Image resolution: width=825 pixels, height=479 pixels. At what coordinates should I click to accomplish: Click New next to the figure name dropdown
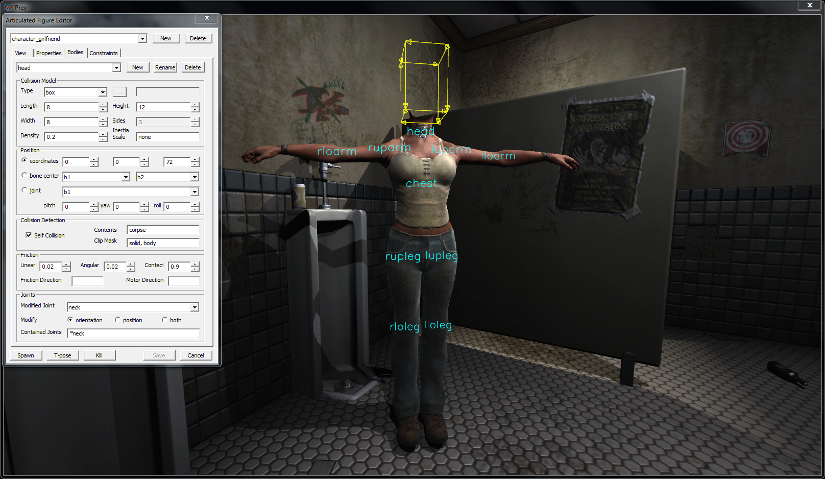[166, 38]
